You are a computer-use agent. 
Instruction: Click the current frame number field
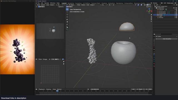(x=133, y=89)
